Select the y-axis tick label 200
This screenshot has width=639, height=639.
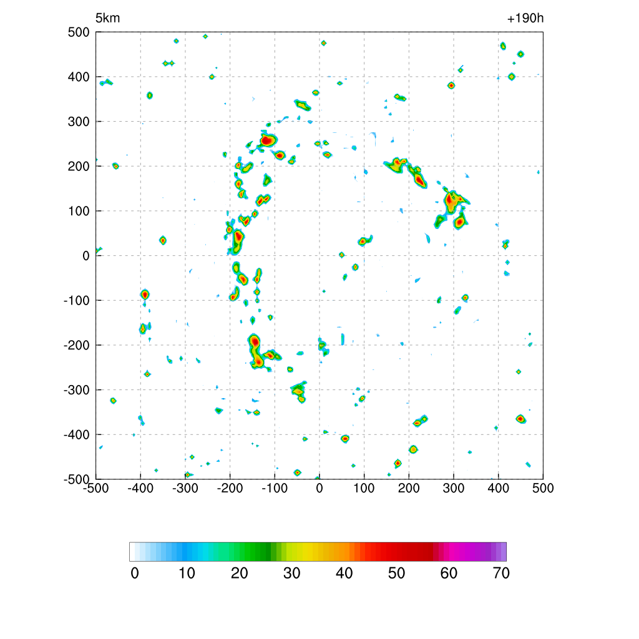(79, 166)
